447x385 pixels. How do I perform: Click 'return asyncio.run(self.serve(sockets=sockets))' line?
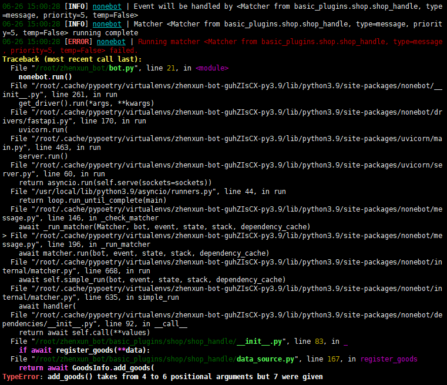pyautogui.click(x=115, y=183)
